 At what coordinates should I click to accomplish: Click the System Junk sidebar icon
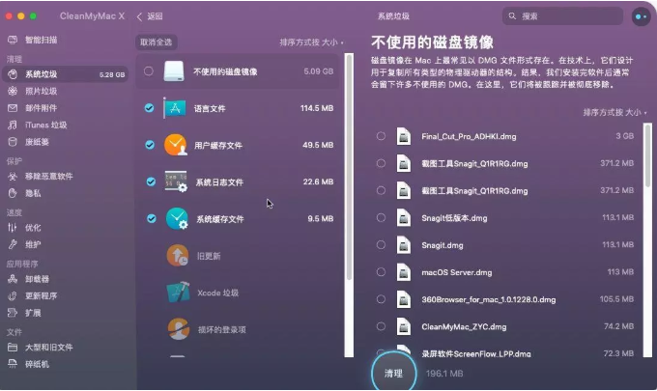tap(13, 74)
